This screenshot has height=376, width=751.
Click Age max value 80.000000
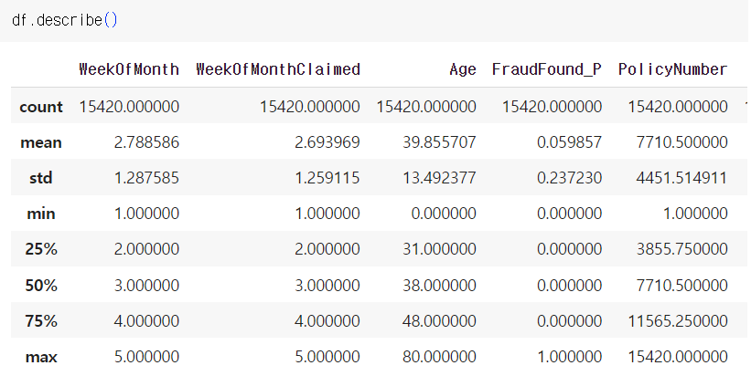coord(439,357)
